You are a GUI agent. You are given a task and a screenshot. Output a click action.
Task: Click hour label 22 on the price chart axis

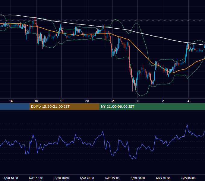[112, 101]
